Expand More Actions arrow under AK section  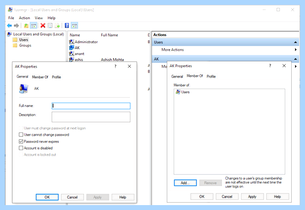[296, 66]
